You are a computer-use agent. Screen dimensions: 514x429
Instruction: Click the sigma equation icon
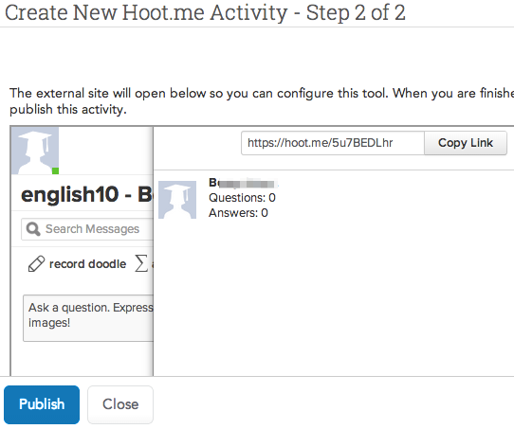(141, 263)
